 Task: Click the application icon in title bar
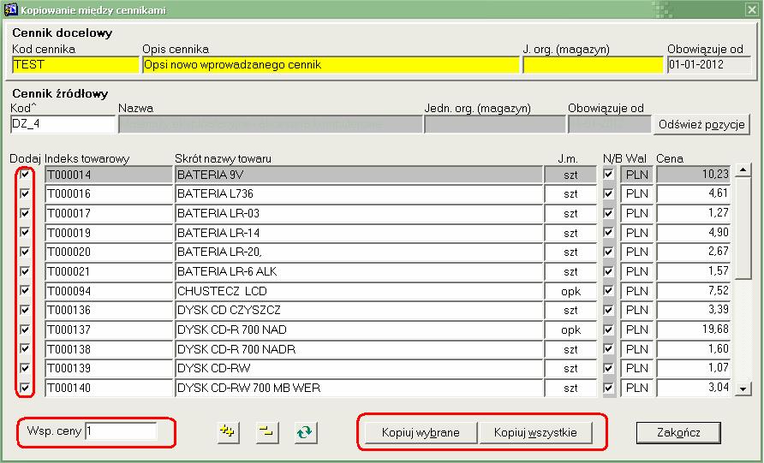11,9
